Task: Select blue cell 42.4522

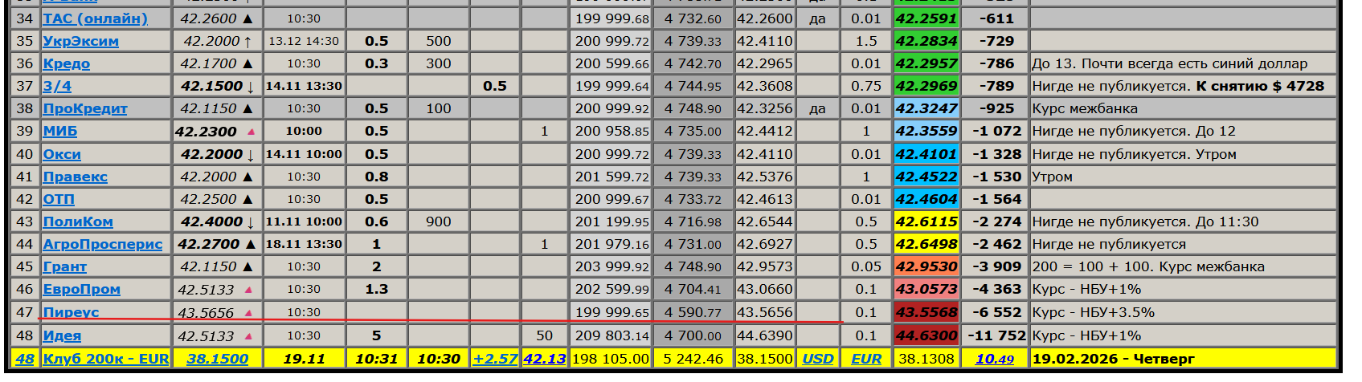Action: click(926, 177)
